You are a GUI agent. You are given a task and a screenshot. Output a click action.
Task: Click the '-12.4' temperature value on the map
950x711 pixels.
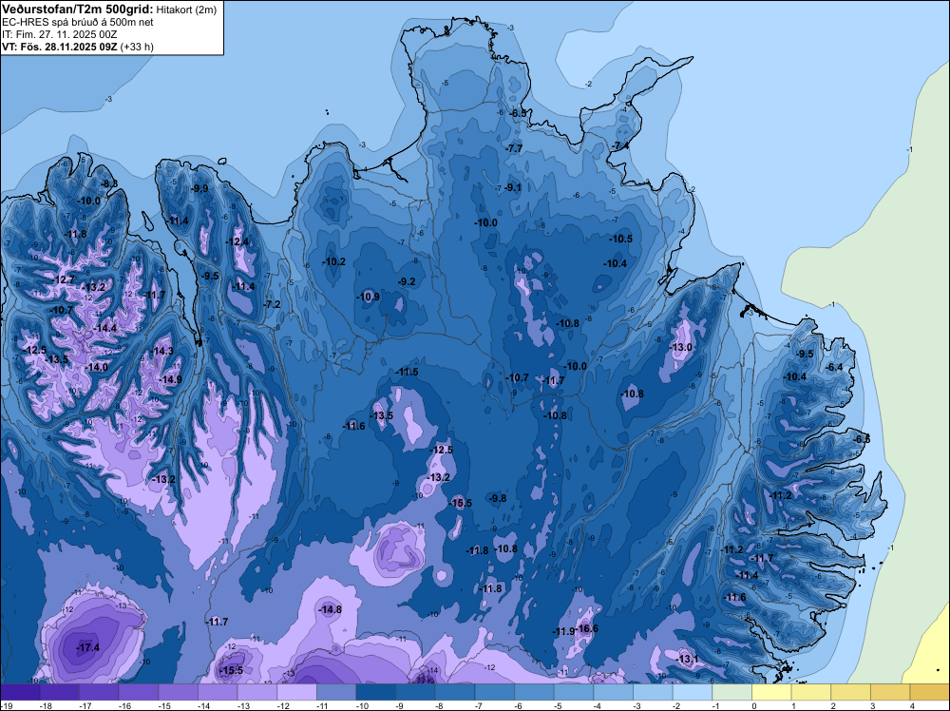click(237, 241)
